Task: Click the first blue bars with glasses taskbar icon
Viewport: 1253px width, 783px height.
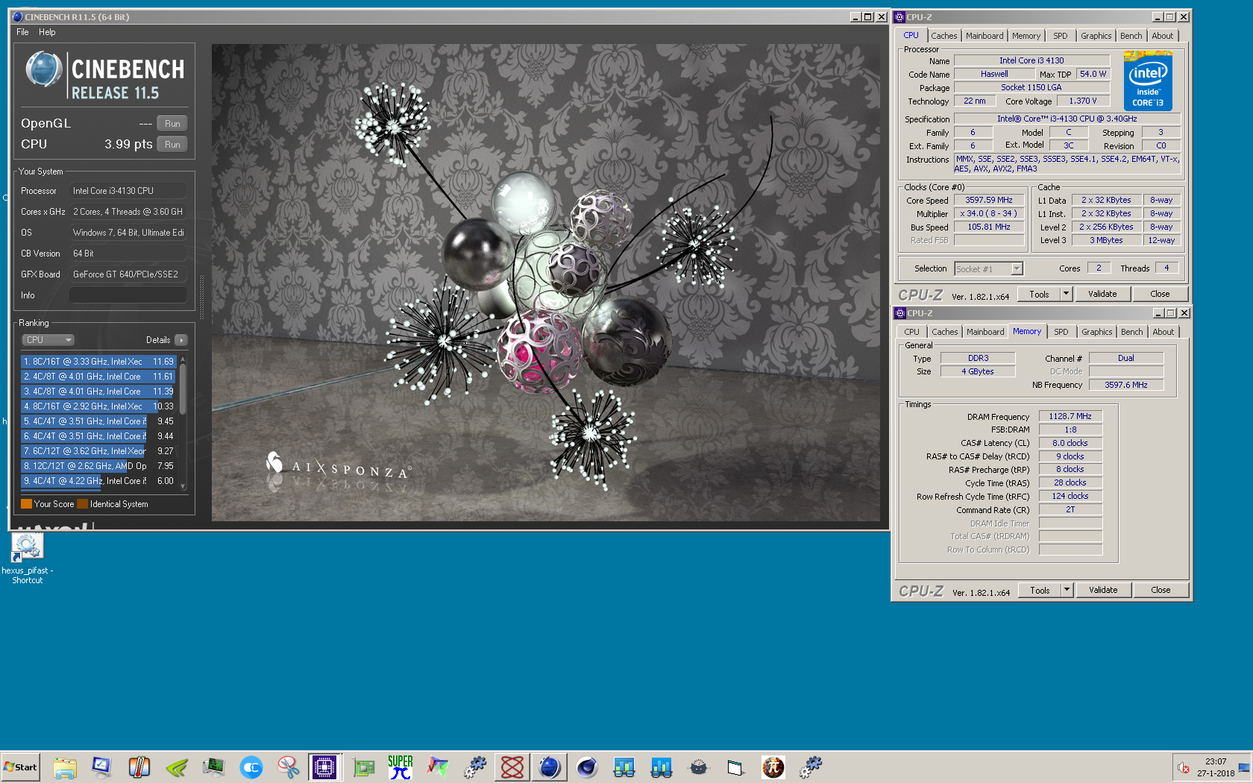Action: pos(624,767)
